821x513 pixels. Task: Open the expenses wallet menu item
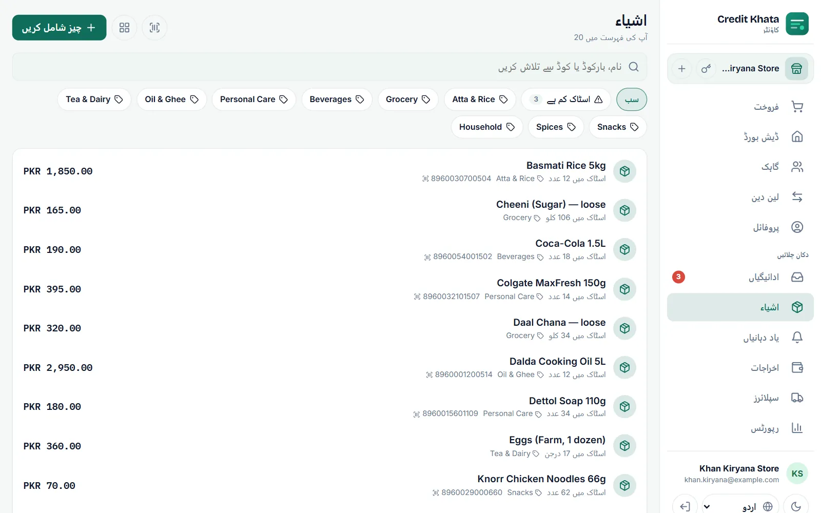click(x=740, y=368)
